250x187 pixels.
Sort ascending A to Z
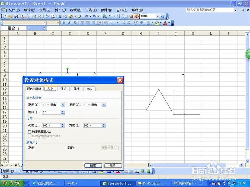pos(118,16)
